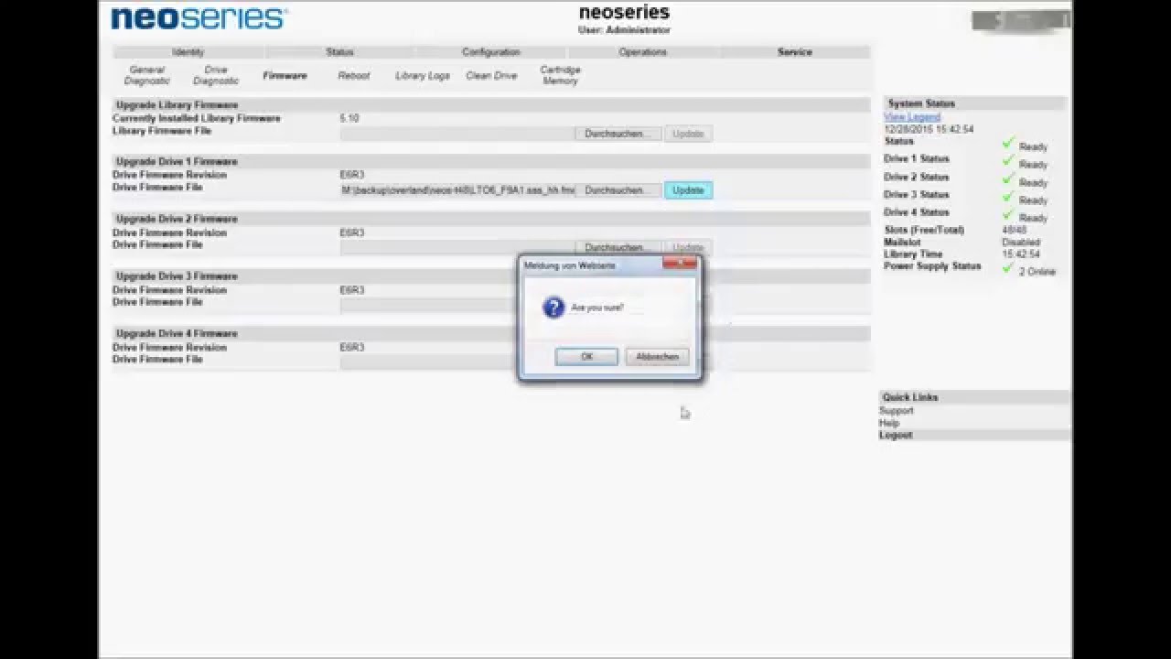The height and width of the screenshot is (659, 1171).
Task: Close the Meldung von Webseite dialog
Action: tap(680, 265)
